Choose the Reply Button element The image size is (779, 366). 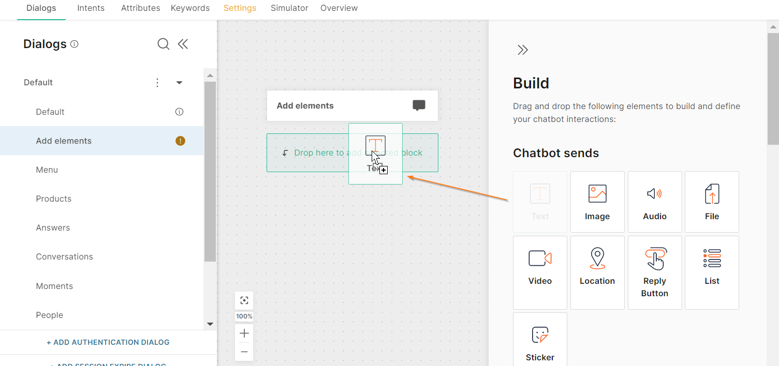655,272
